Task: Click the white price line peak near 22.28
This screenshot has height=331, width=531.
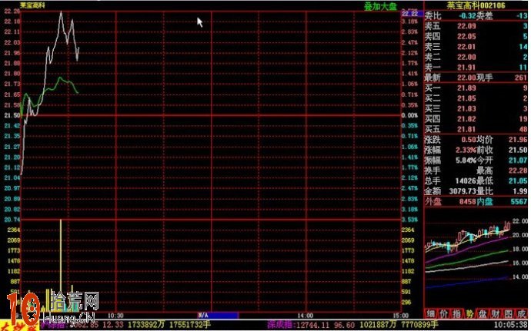Action: [x=62, y=13]
